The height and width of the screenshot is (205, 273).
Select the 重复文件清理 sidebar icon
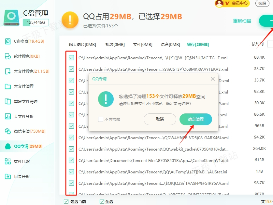tap(8, 101)
